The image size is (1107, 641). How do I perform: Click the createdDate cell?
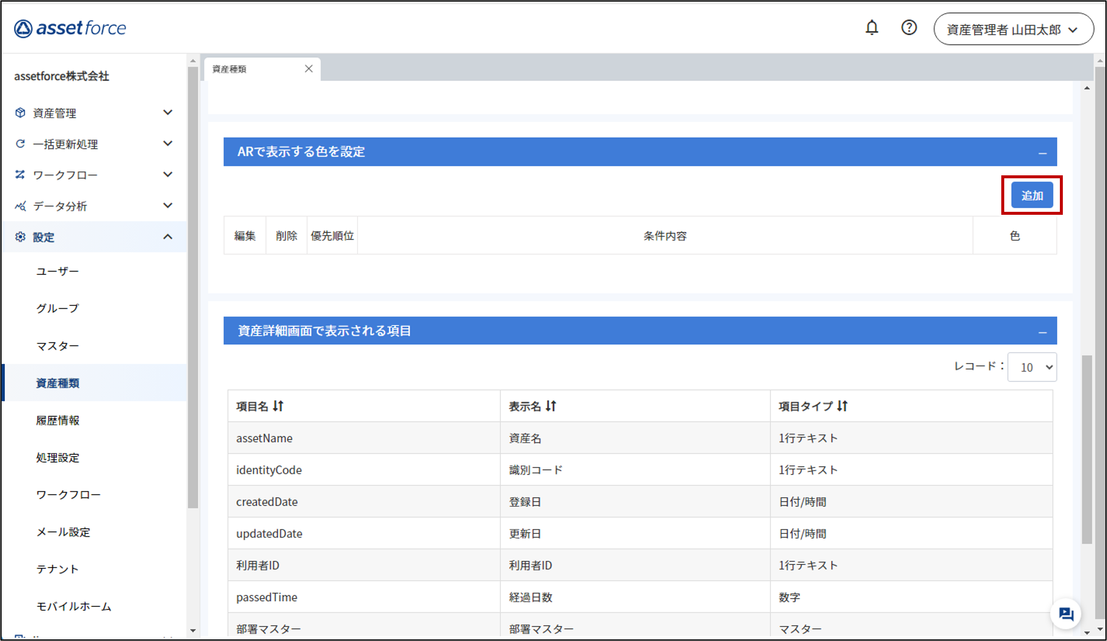364,502
